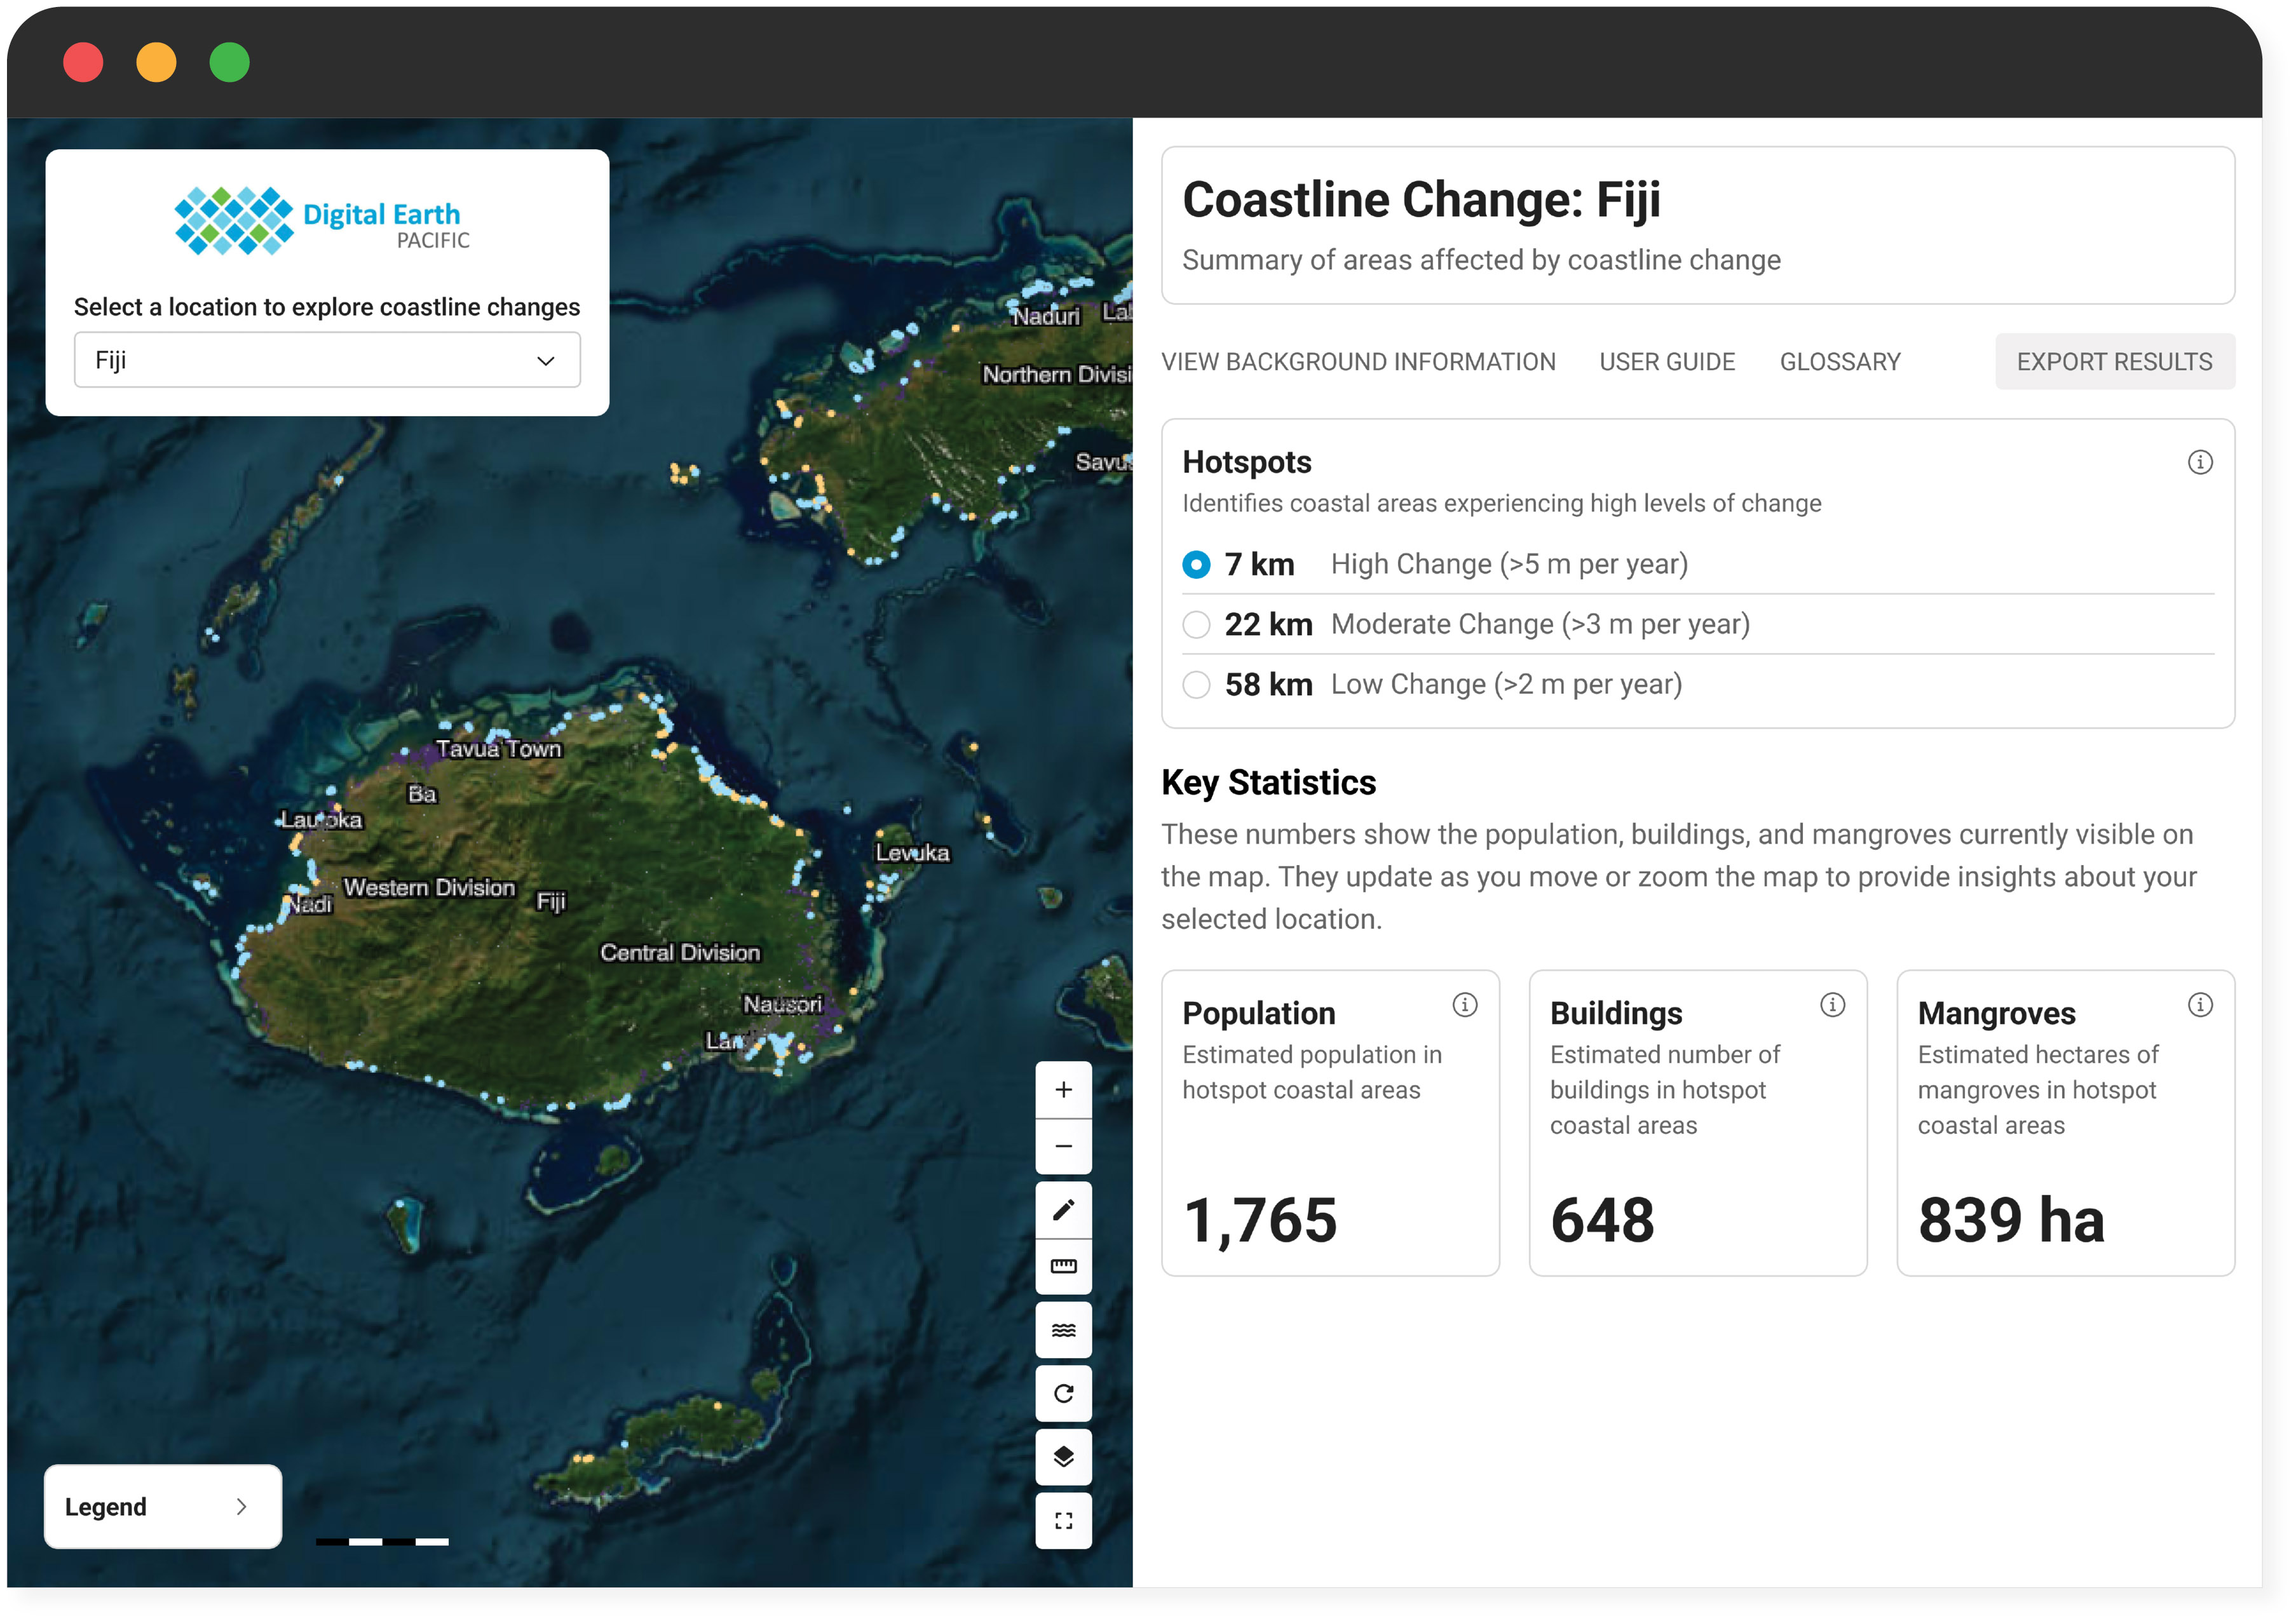The height and width of the screenshot is (1621, 2296).
Task: Click the Key Statistics heading
Action: [x=1268, y=783]
